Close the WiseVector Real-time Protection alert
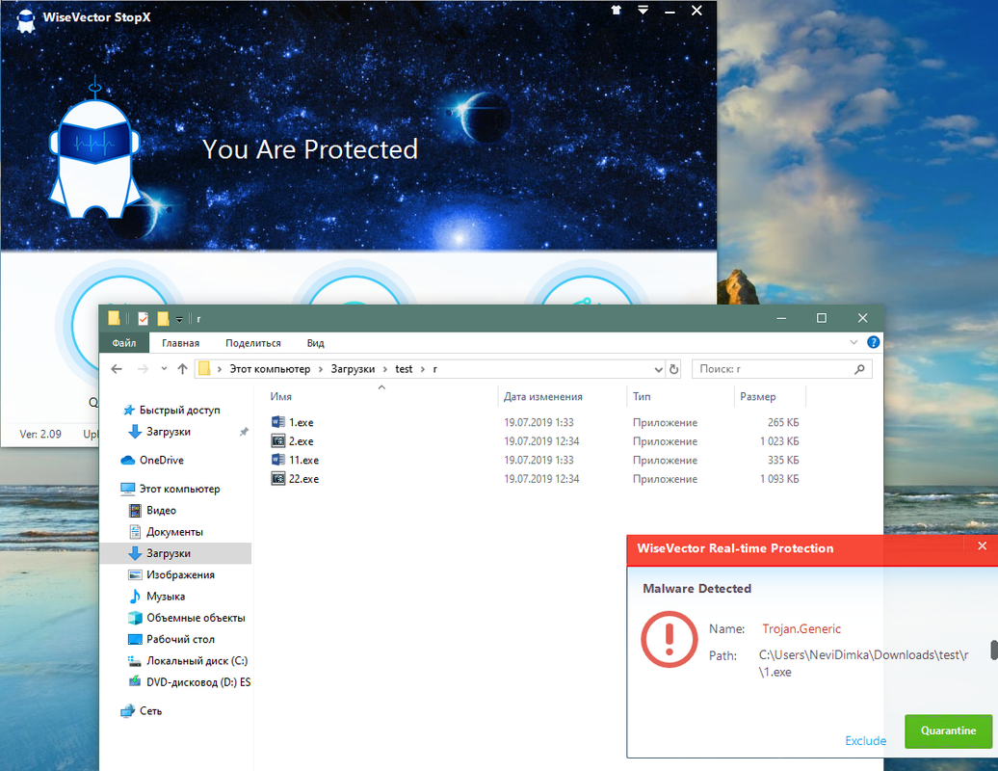Image resolution: width=998 pixels, height=771 pixels. click(x=982, y=545)
